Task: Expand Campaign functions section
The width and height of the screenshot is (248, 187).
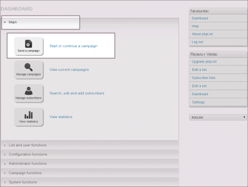Action: tap(90, 173)
